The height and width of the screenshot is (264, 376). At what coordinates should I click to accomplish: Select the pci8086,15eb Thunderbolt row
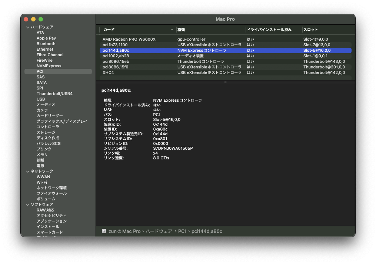click(x=225, y=61)
